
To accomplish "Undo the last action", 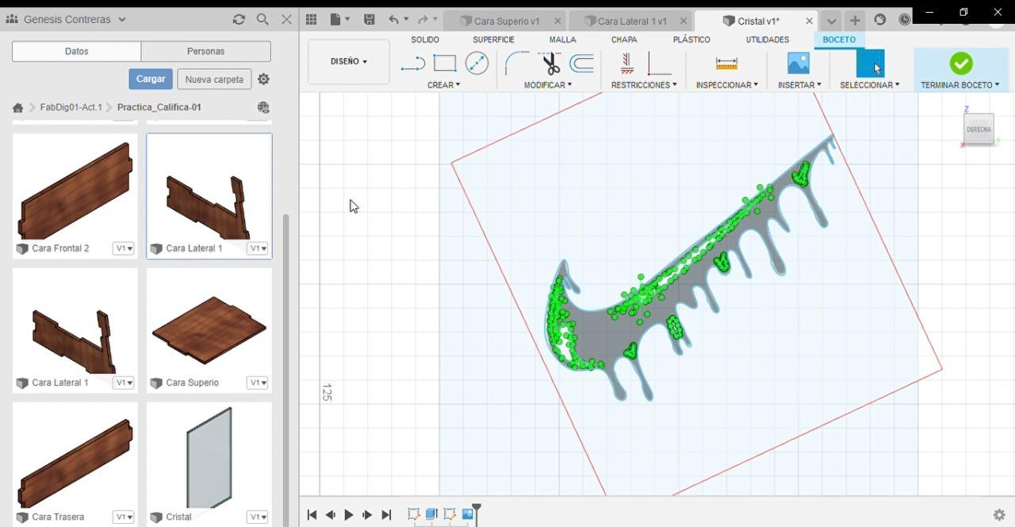I will (x=394, y=20).
